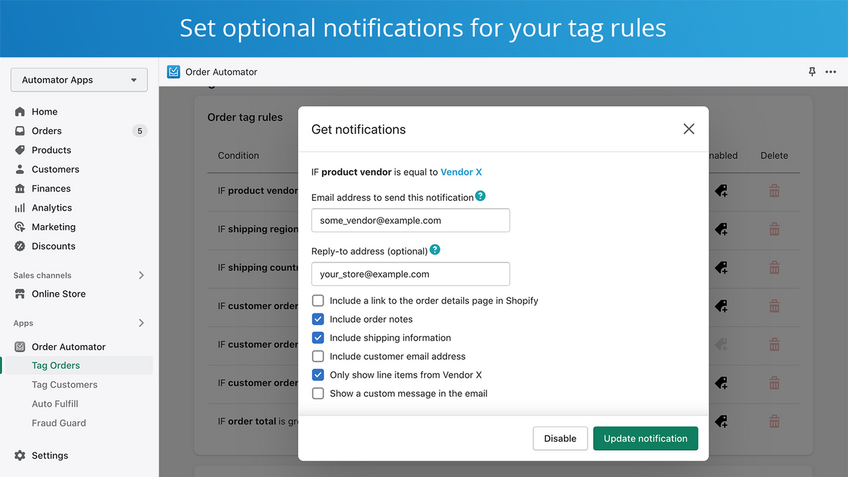Close the Get notifications dialog

689,129
